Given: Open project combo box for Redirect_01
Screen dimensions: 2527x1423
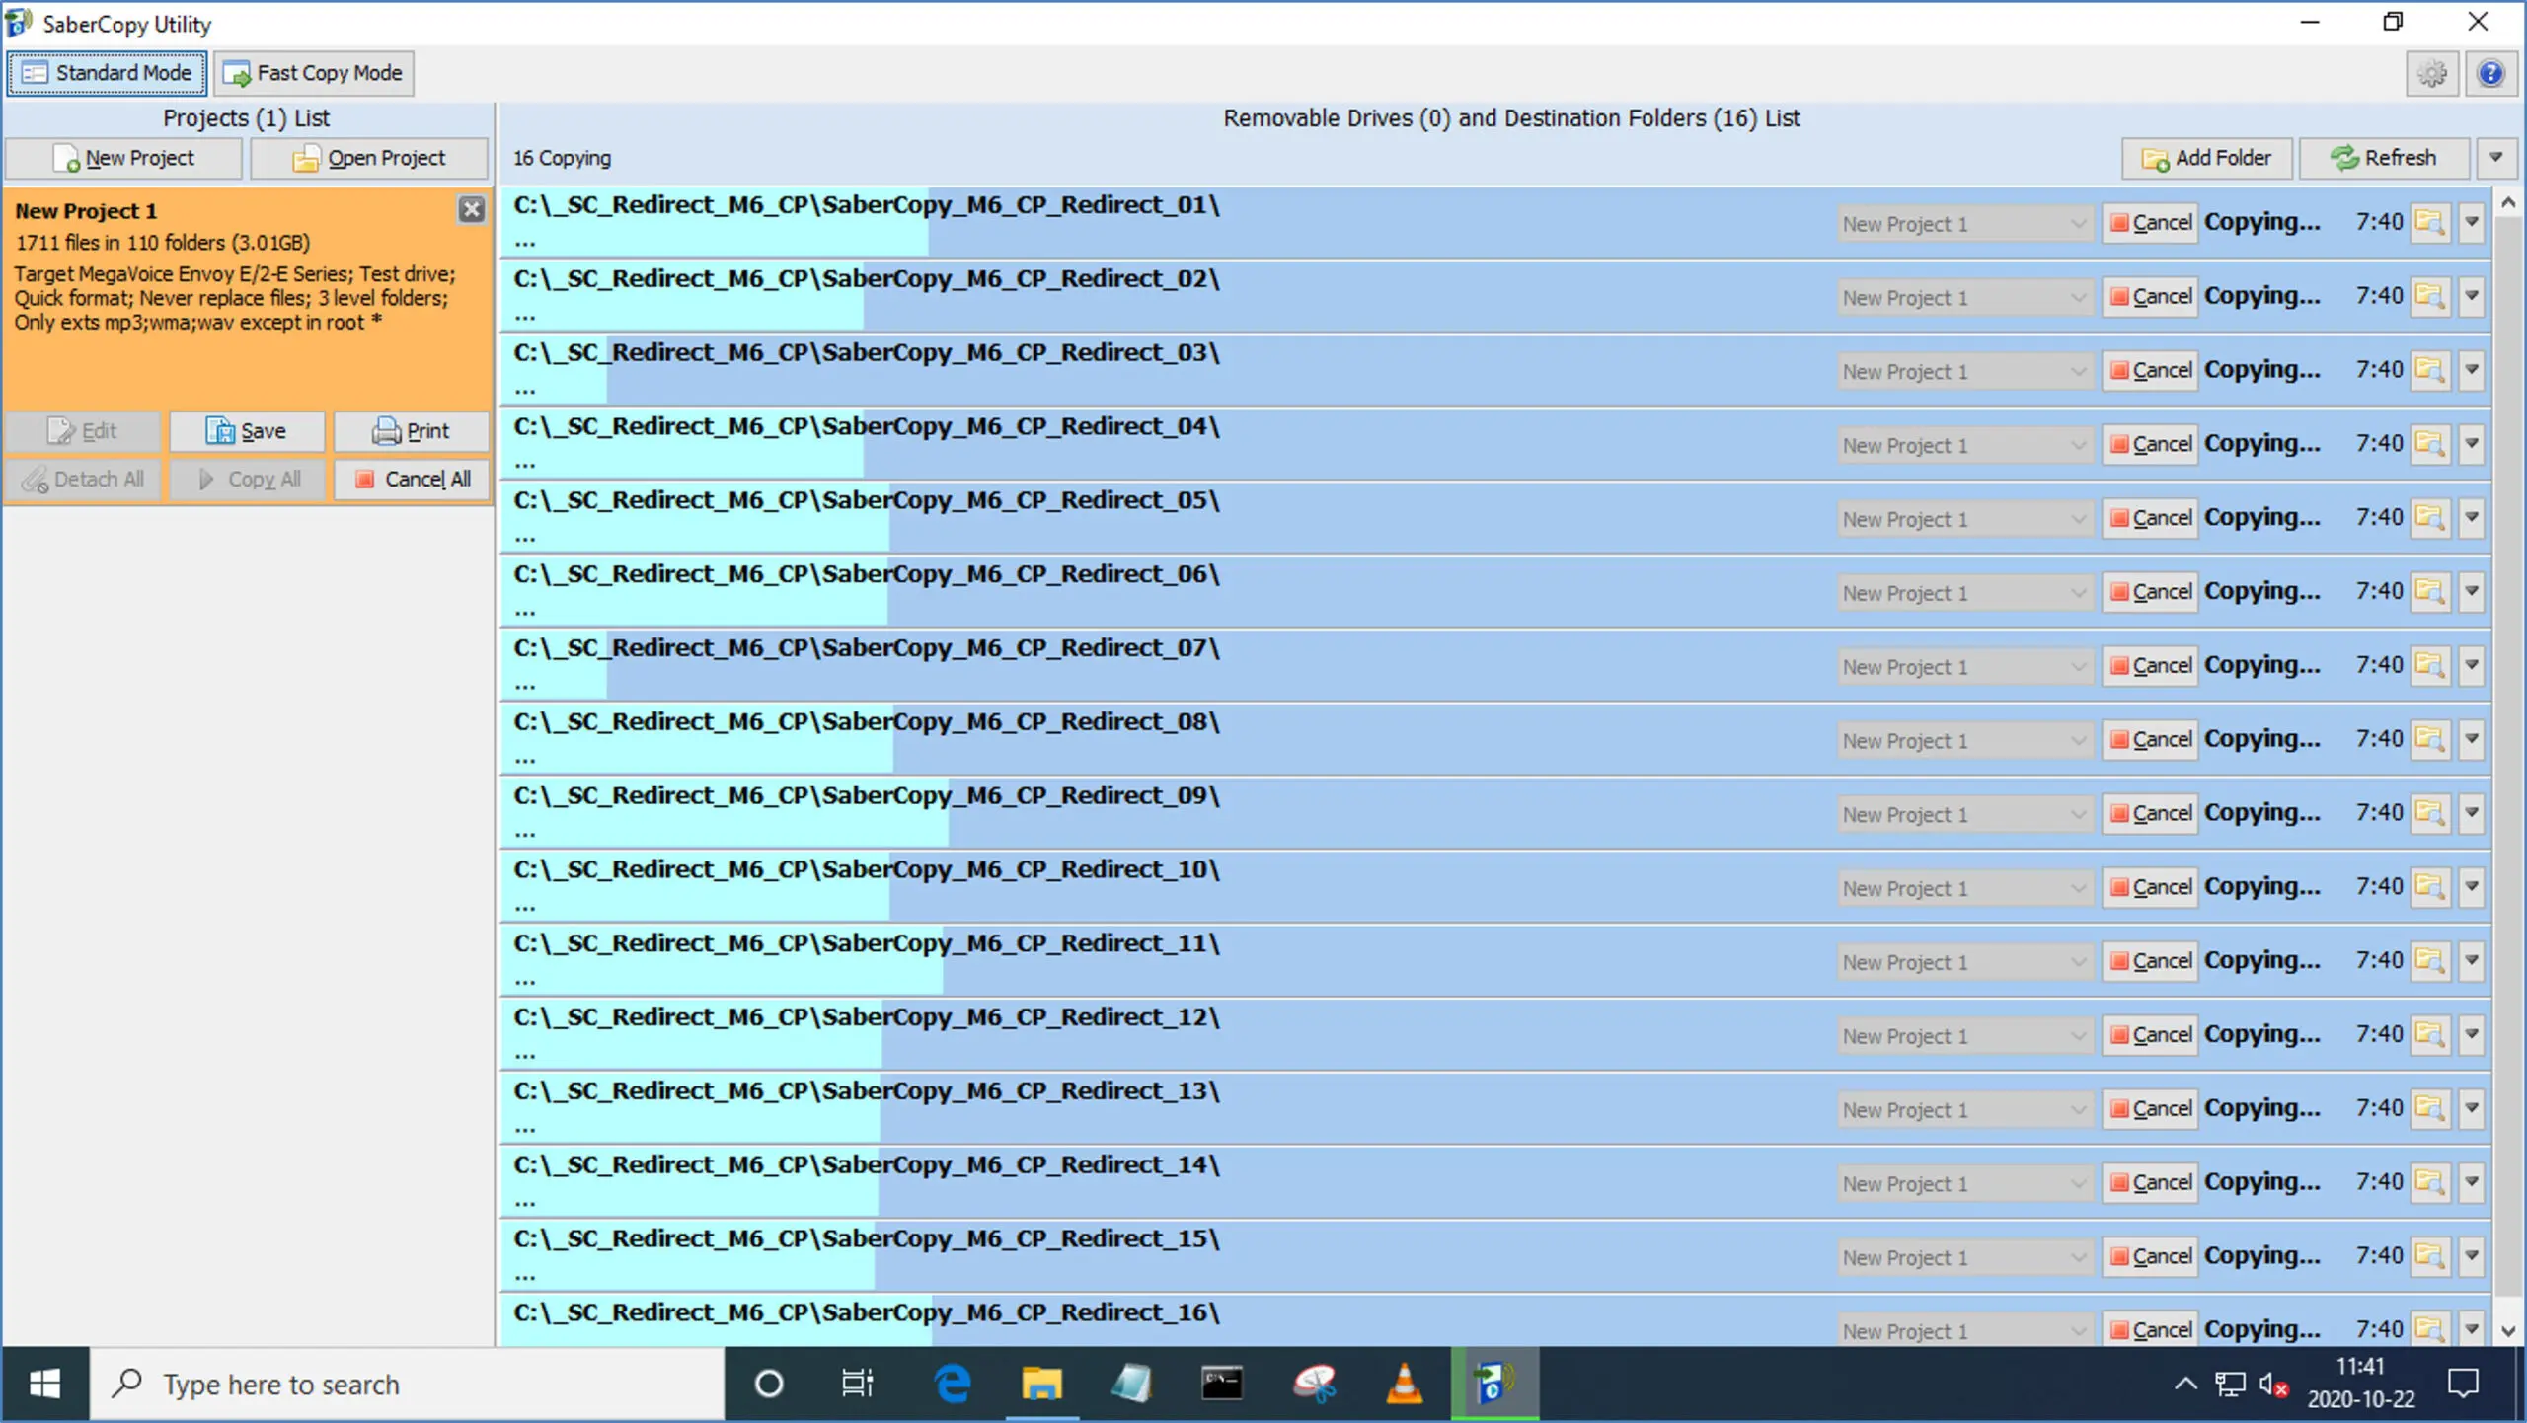Looking at the screenshot, I should [1964, 223].
